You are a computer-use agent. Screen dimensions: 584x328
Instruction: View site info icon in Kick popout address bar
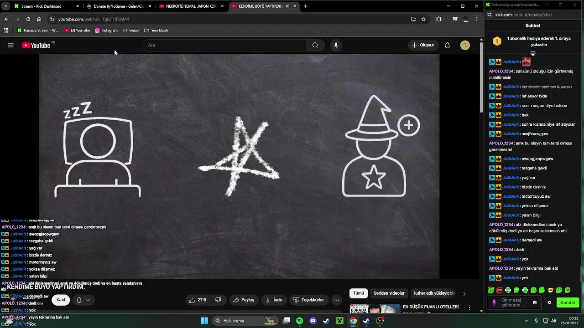(490, 15)
